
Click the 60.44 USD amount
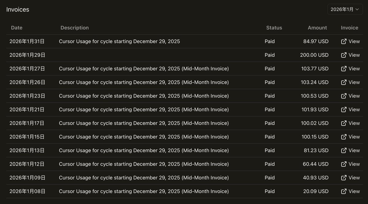click(x=316, y=164)
